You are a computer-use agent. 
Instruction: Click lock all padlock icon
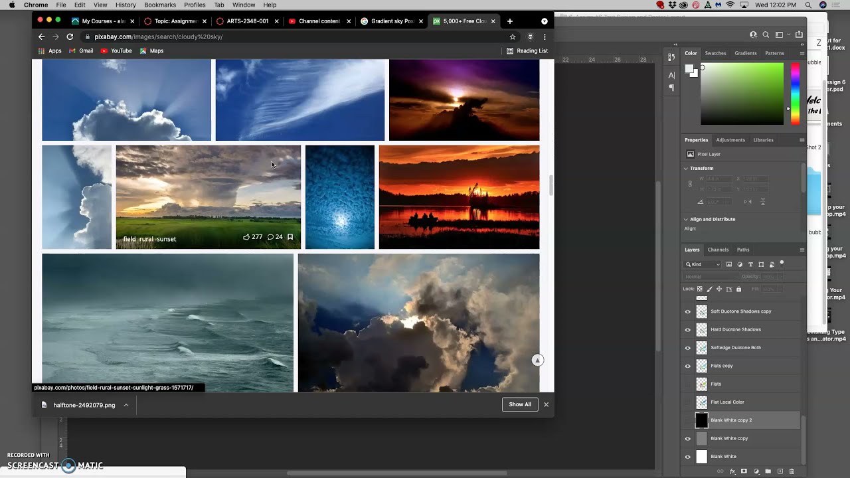[x=738, y=289]
